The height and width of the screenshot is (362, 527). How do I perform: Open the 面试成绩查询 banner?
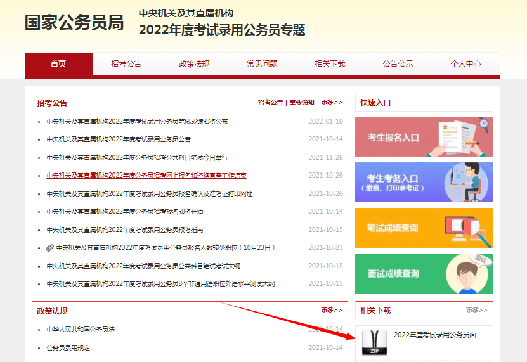424,274
